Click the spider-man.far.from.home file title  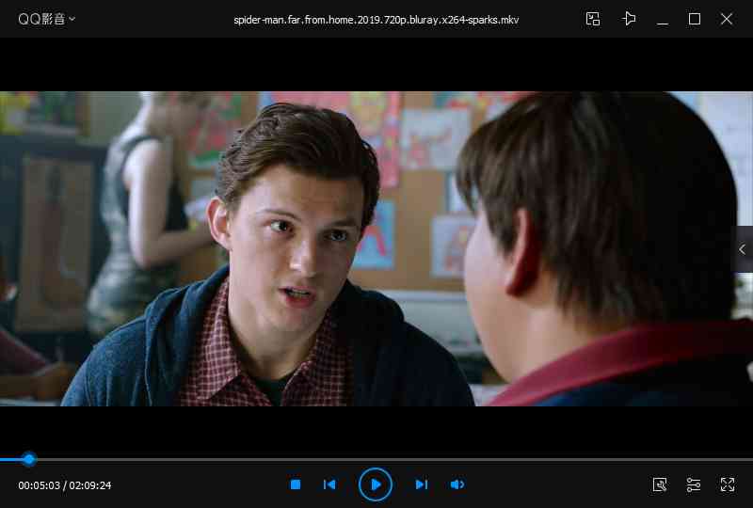click(x=376, y=20)
